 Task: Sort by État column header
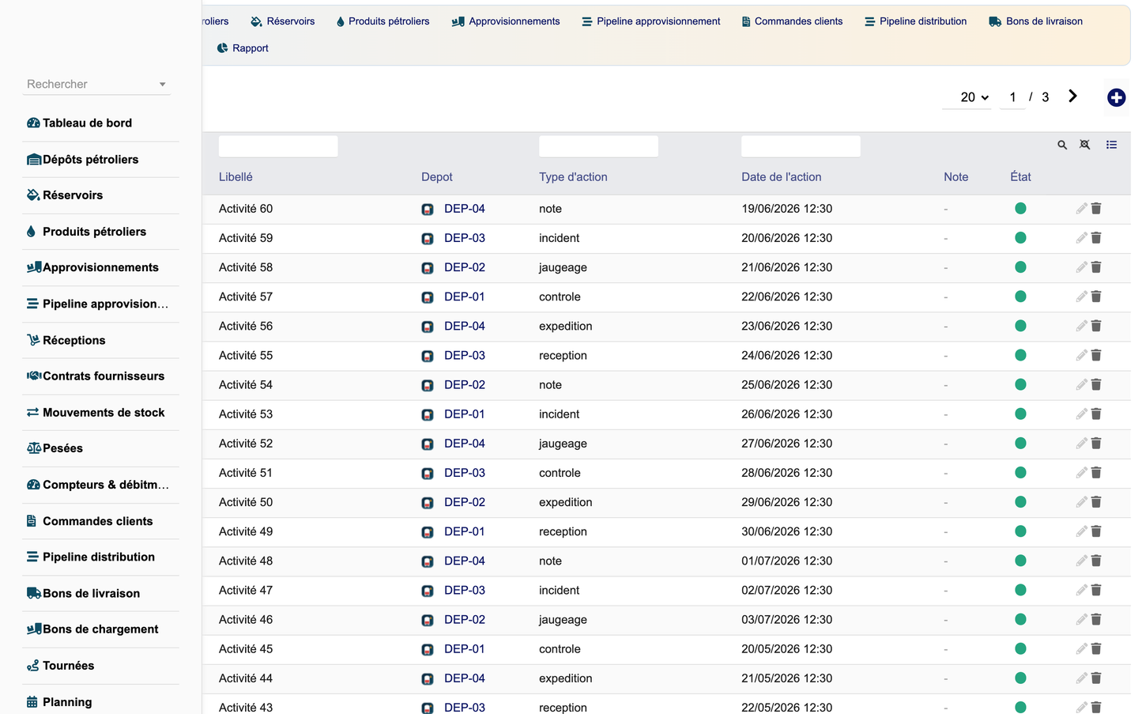tap(1020, 177)
